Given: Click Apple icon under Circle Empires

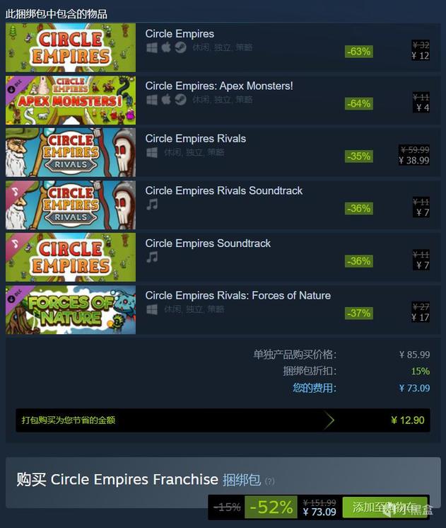Looking at the screenshot, I should pyautogui.click(x=166, y=47).
